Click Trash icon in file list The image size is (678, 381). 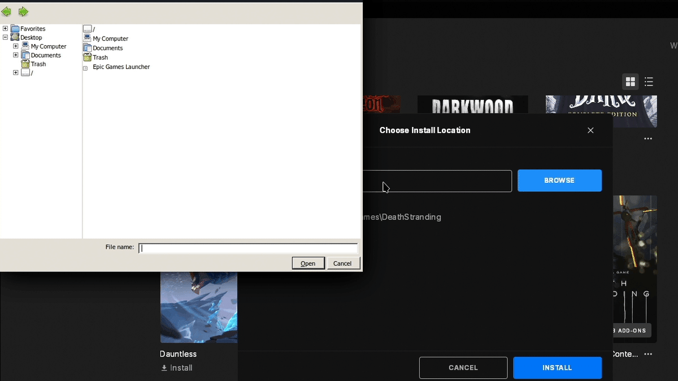pyautogui.click(x=87, y=57)
